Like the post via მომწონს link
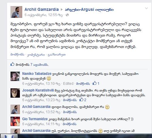This screenshot has width=152, height=138. 17,55
